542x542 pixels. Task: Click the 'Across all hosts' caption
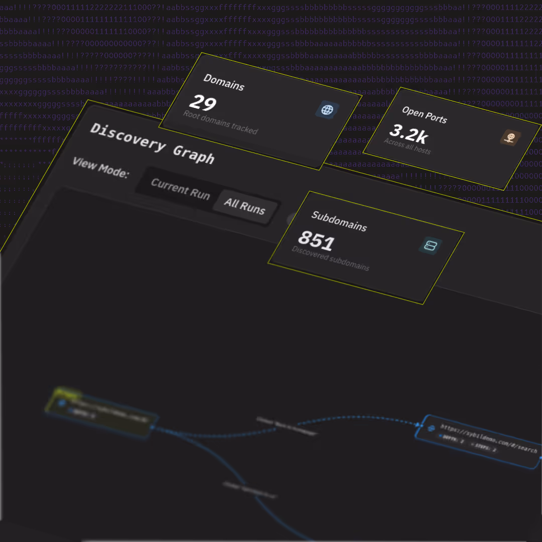click(407, 146)
